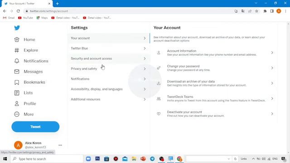Expand TweetDeck Teams chevron

272,99
